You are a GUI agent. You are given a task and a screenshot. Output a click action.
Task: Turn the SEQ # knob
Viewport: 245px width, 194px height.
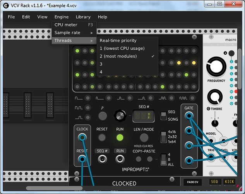coord(120,116)
